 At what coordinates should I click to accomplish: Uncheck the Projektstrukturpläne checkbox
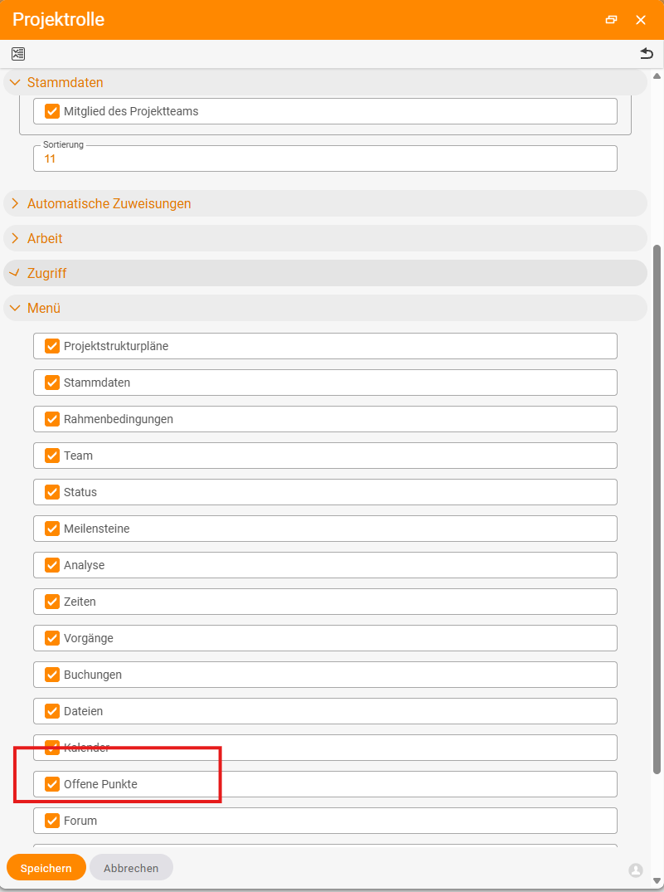(51, 346)
